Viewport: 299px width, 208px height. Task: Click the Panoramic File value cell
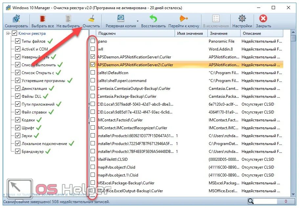coord(222,41)
